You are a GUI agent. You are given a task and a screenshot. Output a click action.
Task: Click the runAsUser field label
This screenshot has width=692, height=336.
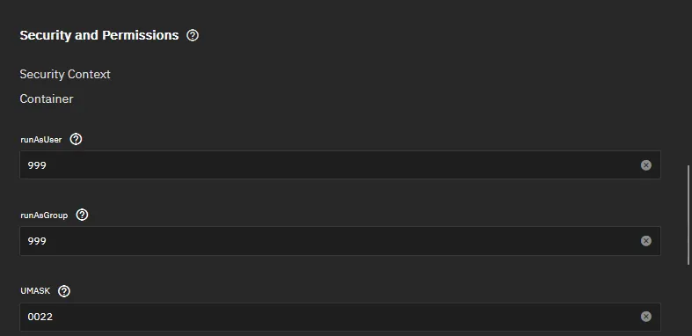click(x=41, y=140)
